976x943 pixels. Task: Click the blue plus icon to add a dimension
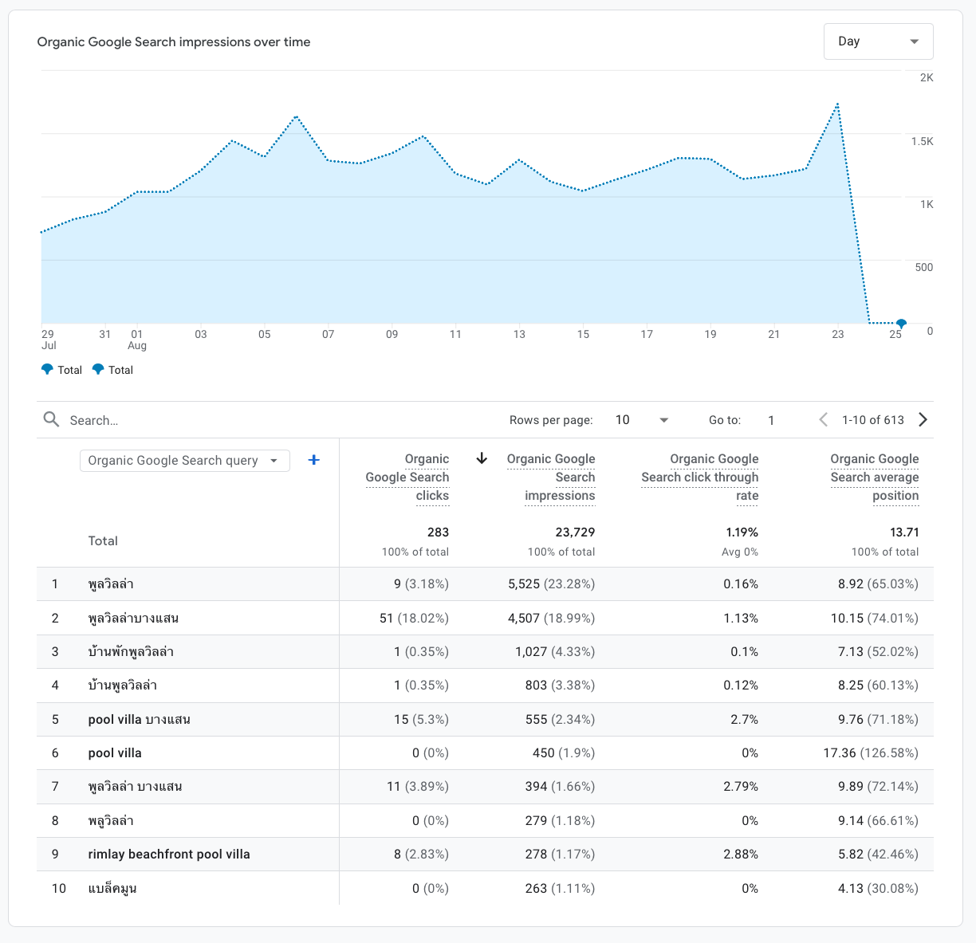pyautogui.click(x=313, y=460)
